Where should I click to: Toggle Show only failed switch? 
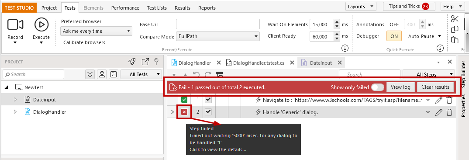coord(377,87)
